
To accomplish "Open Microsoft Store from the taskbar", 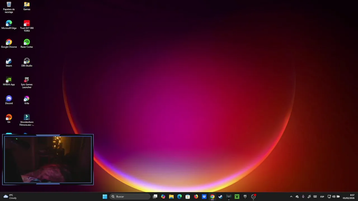I will pos(188,197).
